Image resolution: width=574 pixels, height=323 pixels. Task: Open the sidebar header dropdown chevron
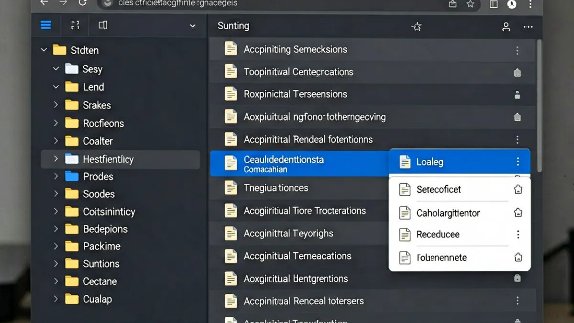(192, 26)
